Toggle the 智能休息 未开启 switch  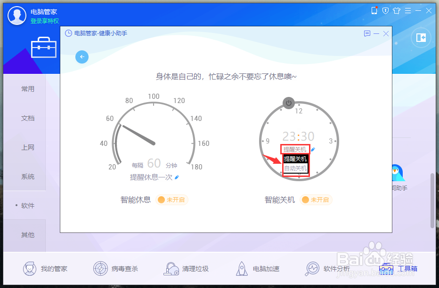pos(171,200)
